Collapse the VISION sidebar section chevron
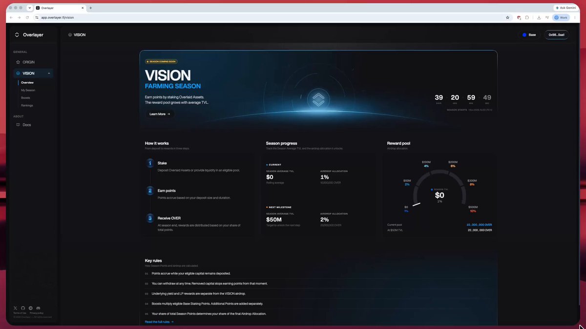Viewport: 586px width, 329px height. pos(49,74)
